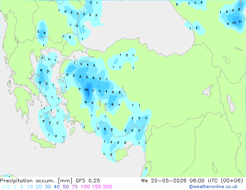Select the 0.5 legend color value

pyautogui.click(x=6, y=187)
